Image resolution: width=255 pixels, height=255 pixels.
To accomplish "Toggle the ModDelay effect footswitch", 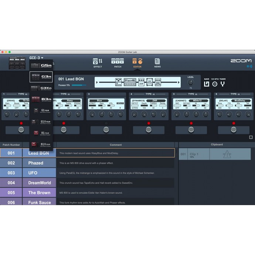I will tap(234, 130).
